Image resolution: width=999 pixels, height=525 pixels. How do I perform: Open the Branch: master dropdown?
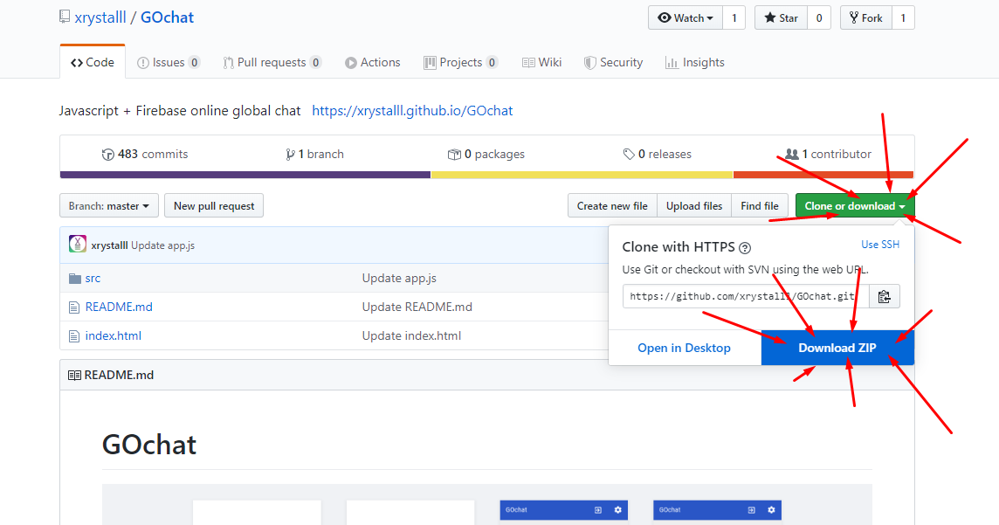coord(109,206)
